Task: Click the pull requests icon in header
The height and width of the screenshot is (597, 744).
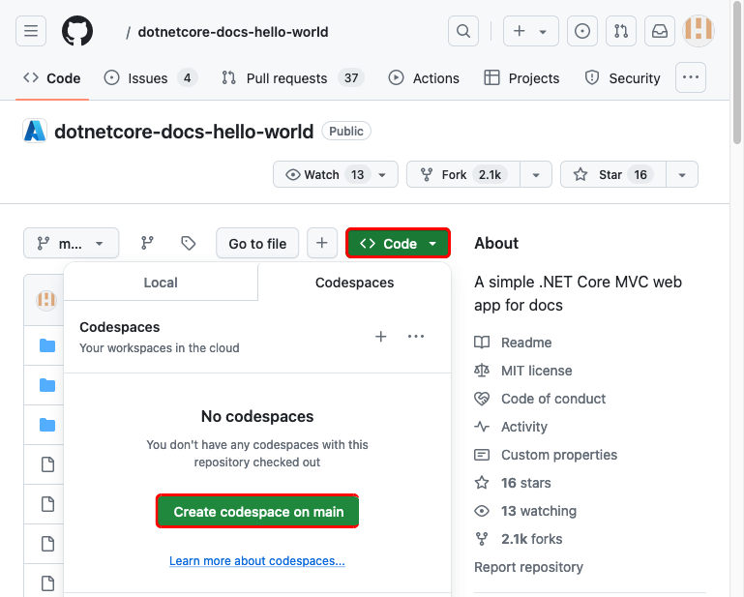Action: tap(620, 32)
